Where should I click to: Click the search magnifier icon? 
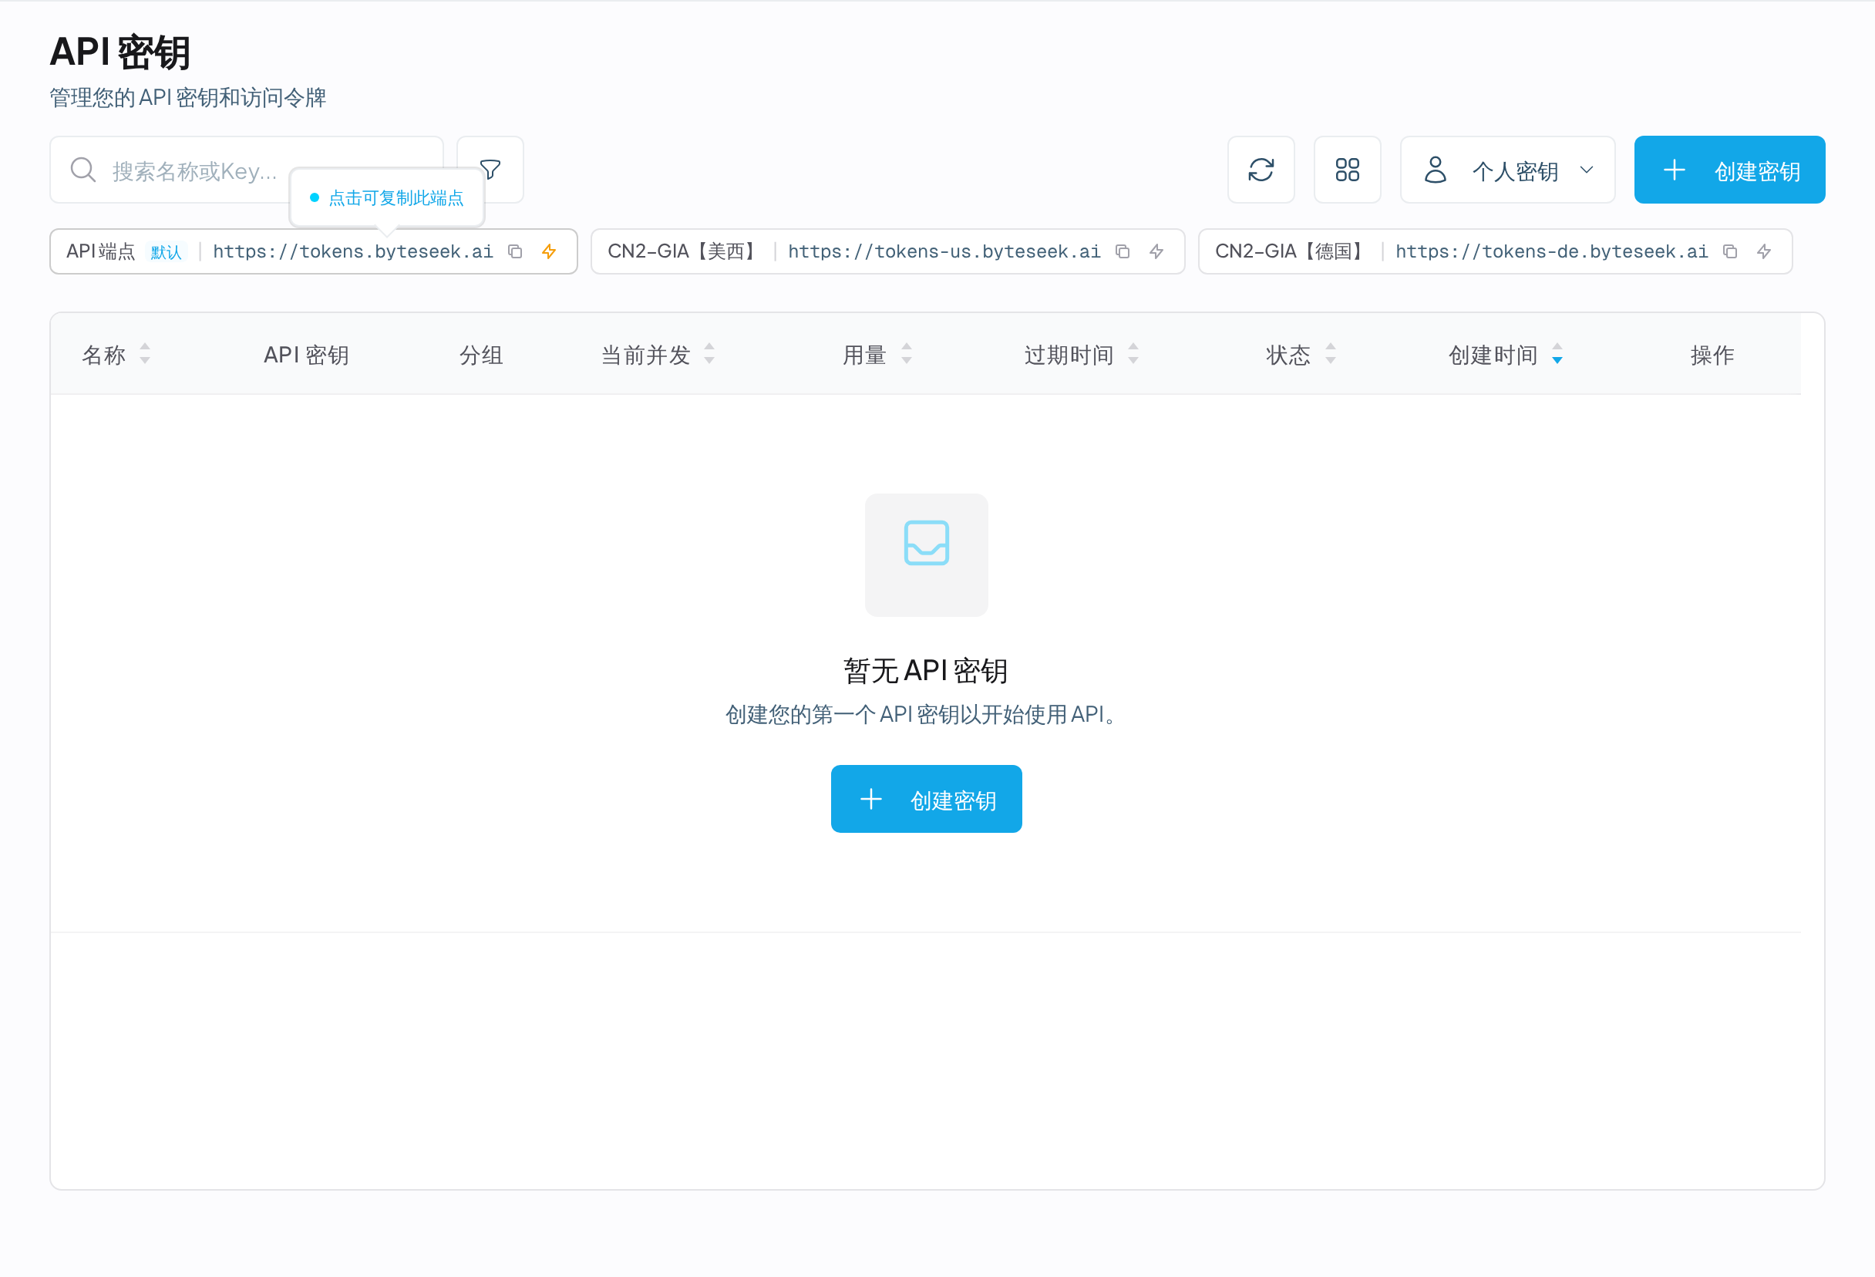point(83,170)
